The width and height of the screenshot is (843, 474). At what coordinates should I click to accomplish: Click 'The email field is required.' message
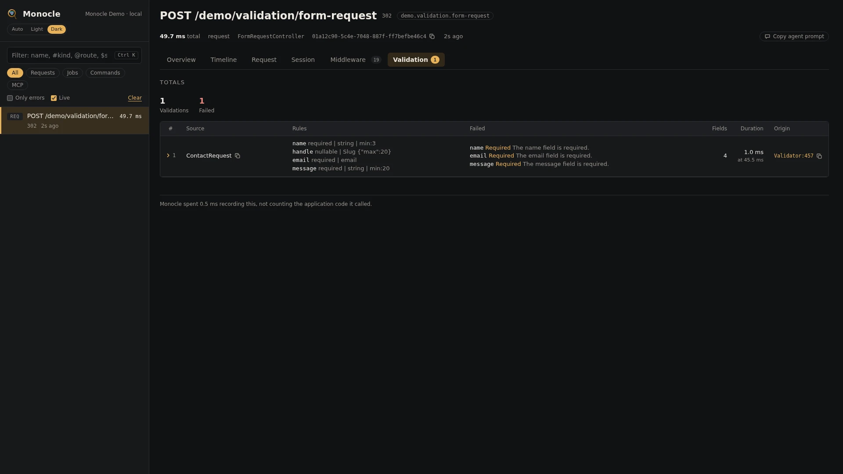[554, 156]
